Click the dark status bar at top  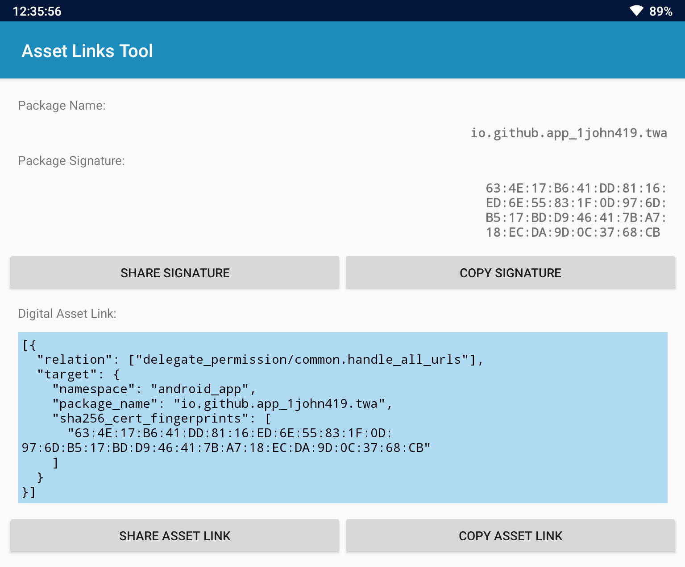[342, 11]
